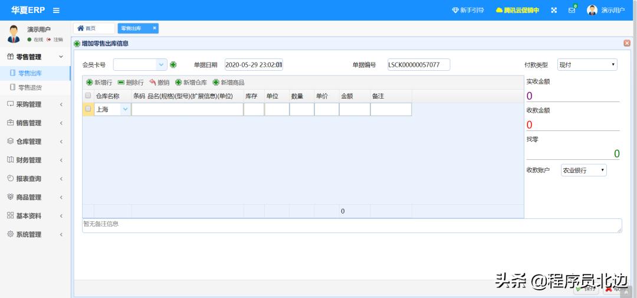The image size is (637, 298).
Task: Close the 零售出库 tab with its x
Action: pyautogui.click(x=155, y=28)
